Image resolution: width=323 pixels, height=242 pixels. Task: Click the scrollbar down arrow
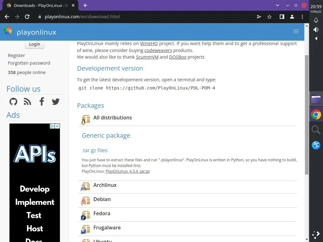pos(307,239)
